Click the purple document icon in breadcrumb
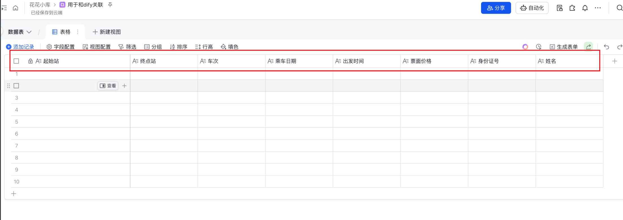The height and width of the screenshot is (220, 623). [x=62, y=5]
